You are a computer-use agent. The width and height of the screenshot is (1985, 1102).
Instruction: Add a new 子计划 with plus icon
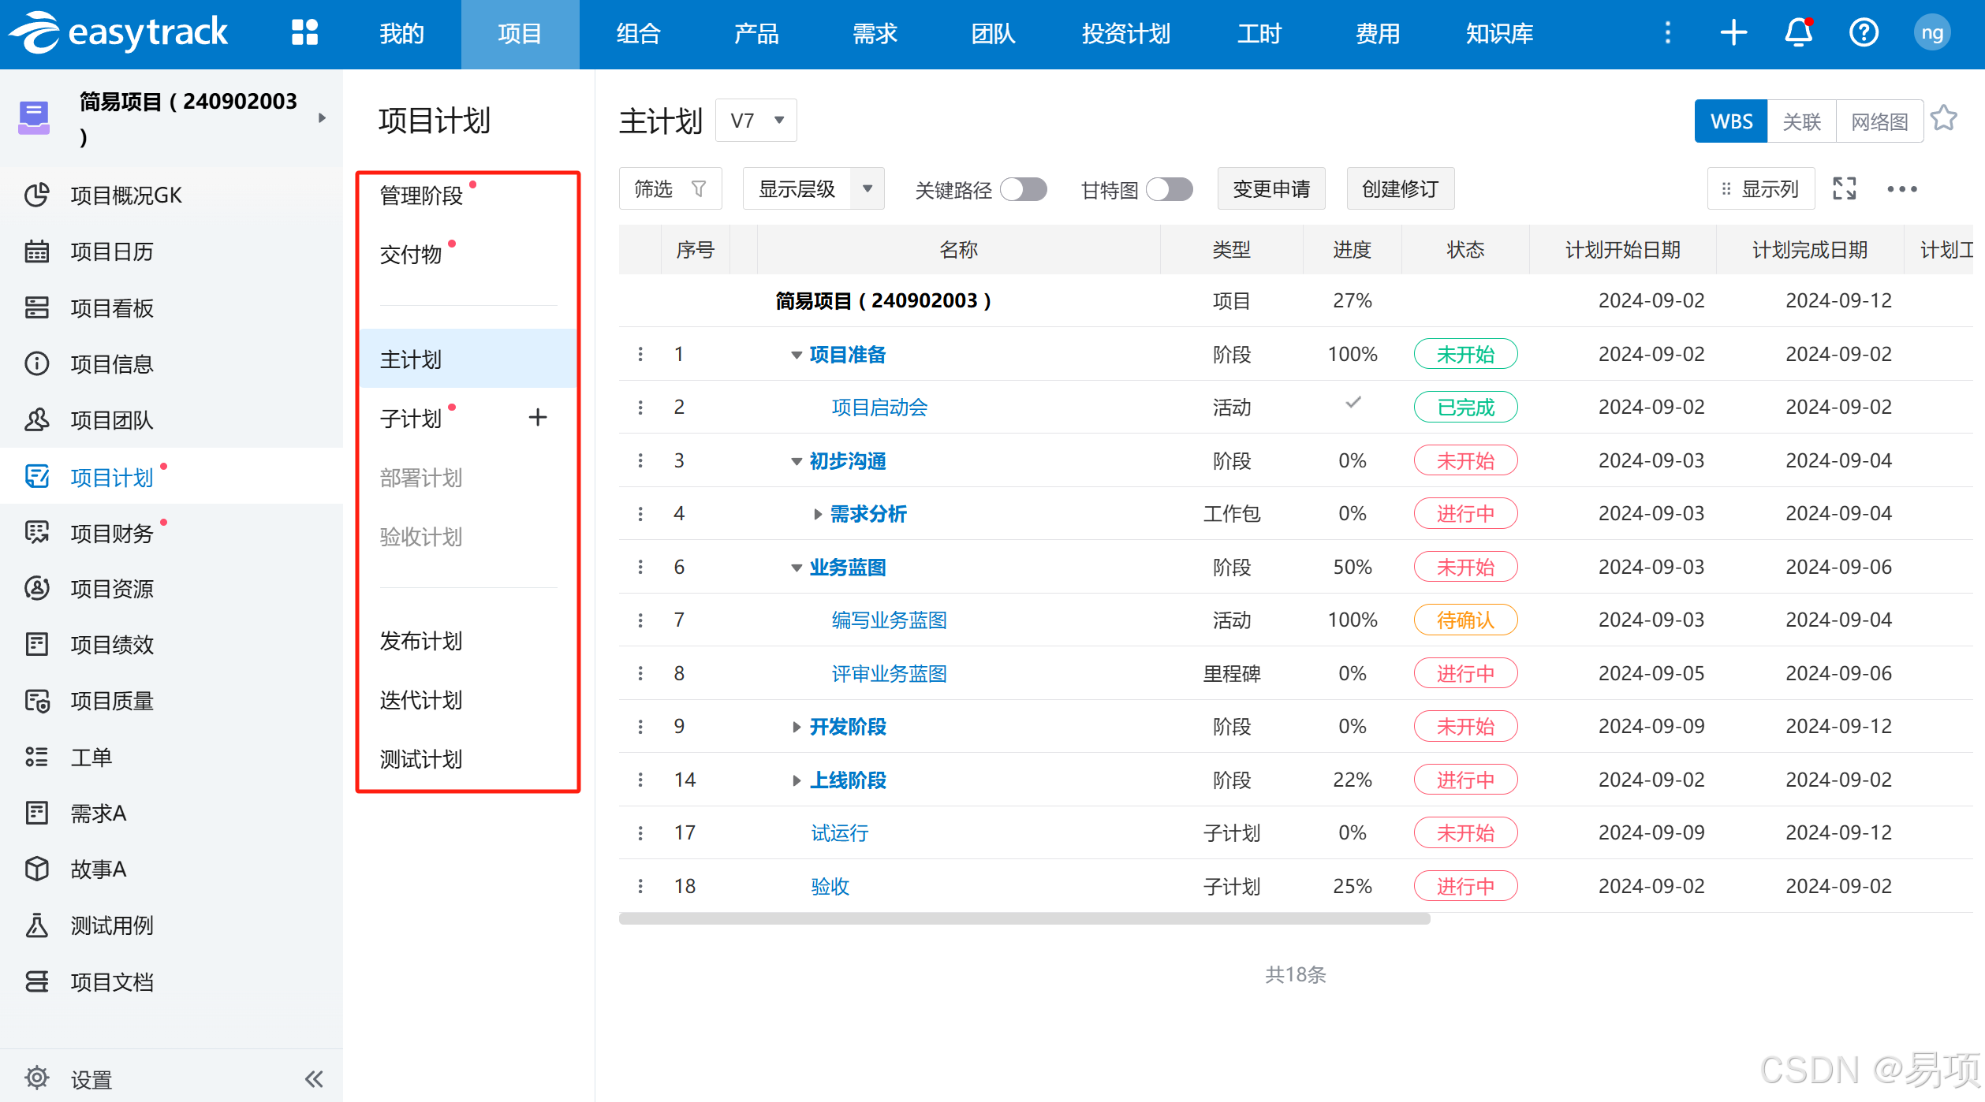[538, 417]
